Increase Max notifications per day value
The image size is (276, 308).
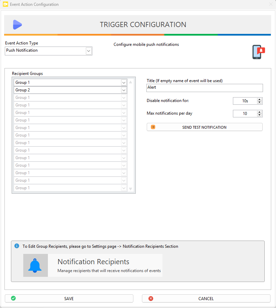[260, 112]
